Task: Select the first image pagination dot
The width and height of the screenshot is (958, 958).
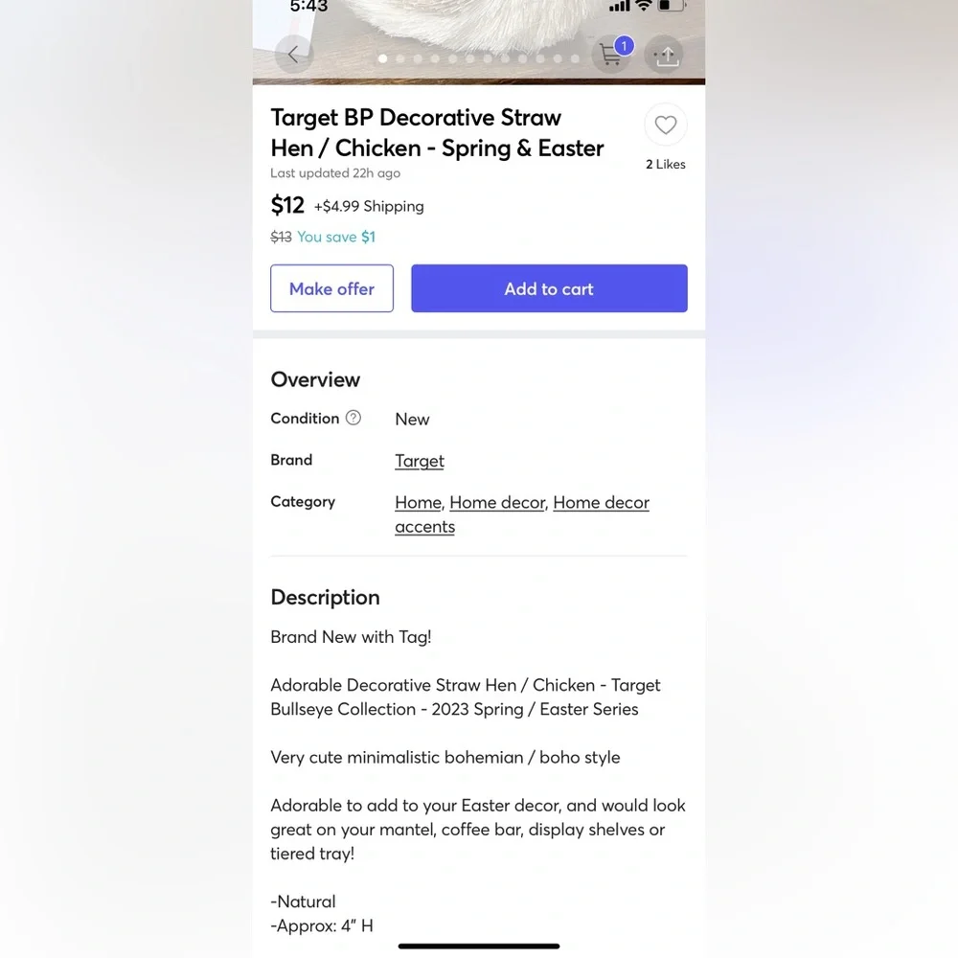Action: [382, 58]
